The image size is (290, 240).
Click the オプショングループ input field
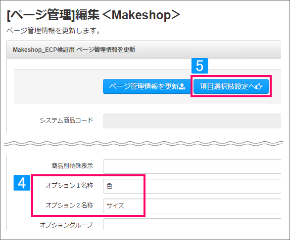(x=192, y=224)
